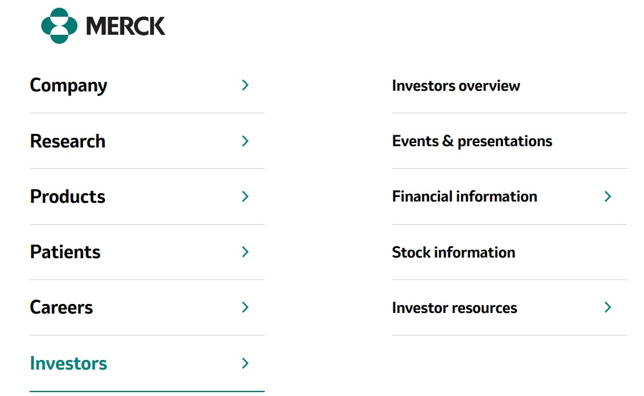Go to Stock information link
644x396 pixels.
pyautogui.click(x=453, y=252)
